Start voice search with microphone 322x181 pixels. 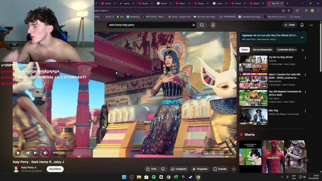pos(213,25)
